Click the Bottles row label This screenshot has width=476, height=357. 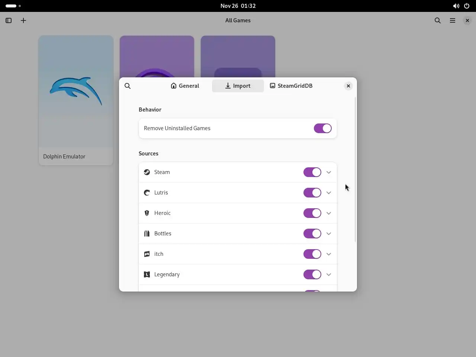pyautogui.click(x=163, y=234)
